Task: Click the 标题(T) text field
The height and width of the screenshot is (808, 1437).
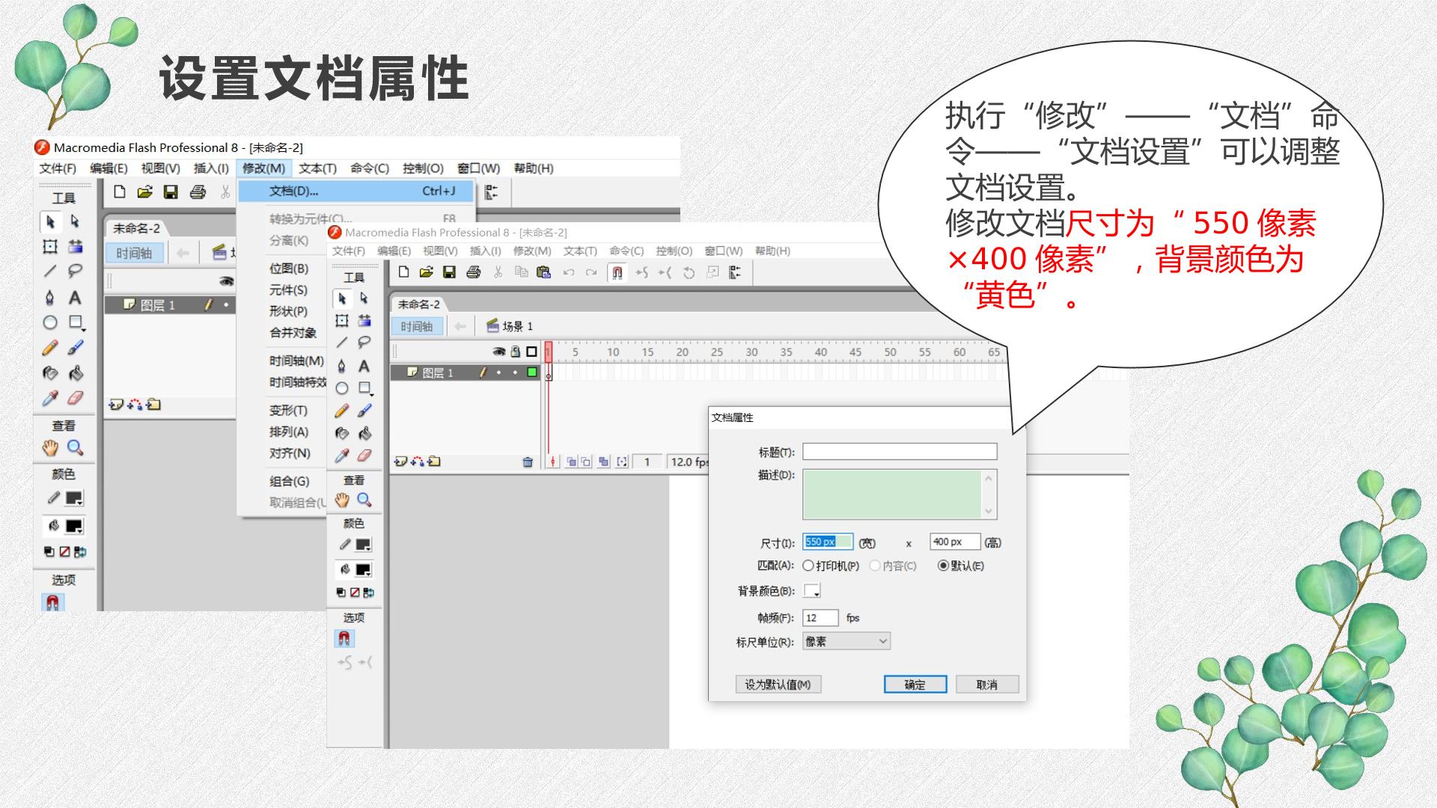Action: click(900, 452)
